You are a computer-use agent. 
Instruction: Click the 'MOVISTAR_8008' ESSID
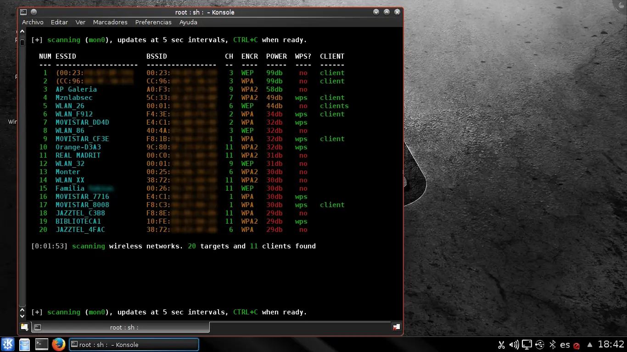[82, 205]
